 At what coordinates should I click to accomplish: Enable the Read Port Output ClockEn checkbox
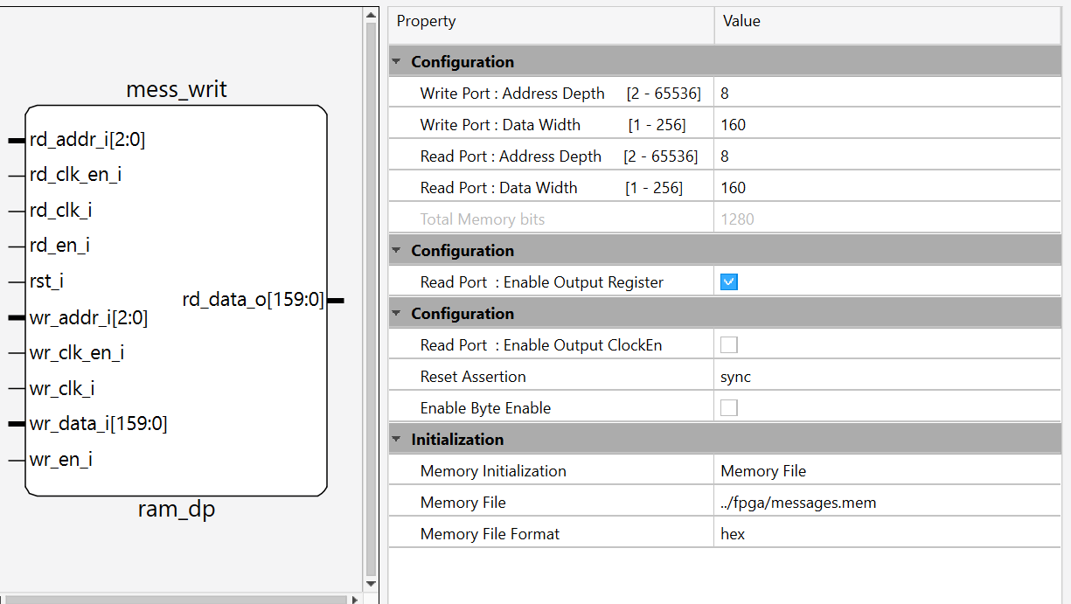coord(729,345)
